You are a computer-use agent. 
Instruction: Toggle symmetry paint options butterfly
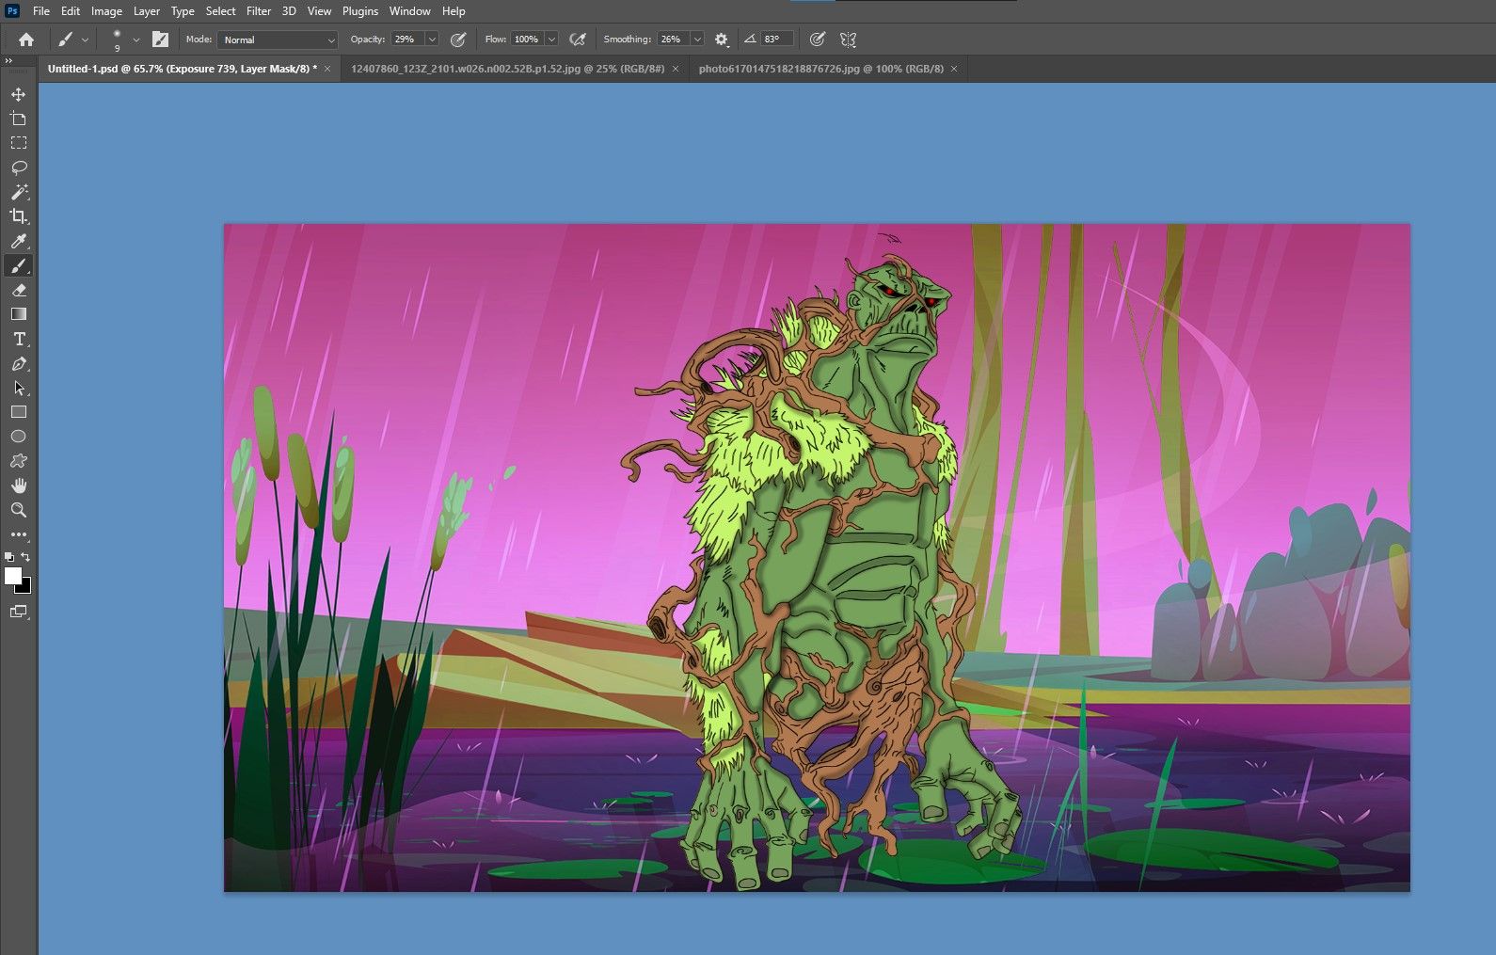click(848, 40)
